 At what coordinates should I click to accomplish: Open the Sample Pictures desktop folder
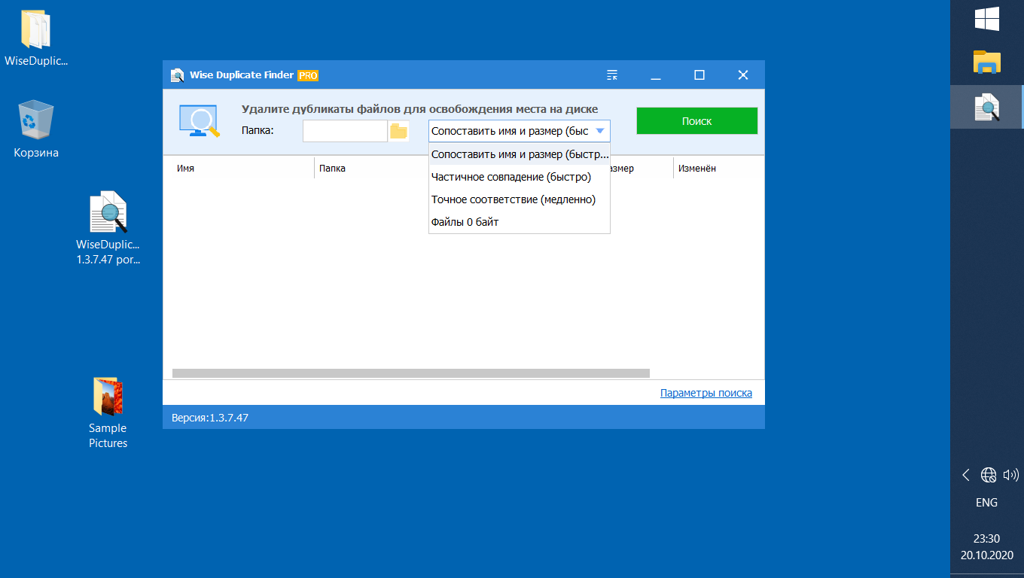coord(108,412)
